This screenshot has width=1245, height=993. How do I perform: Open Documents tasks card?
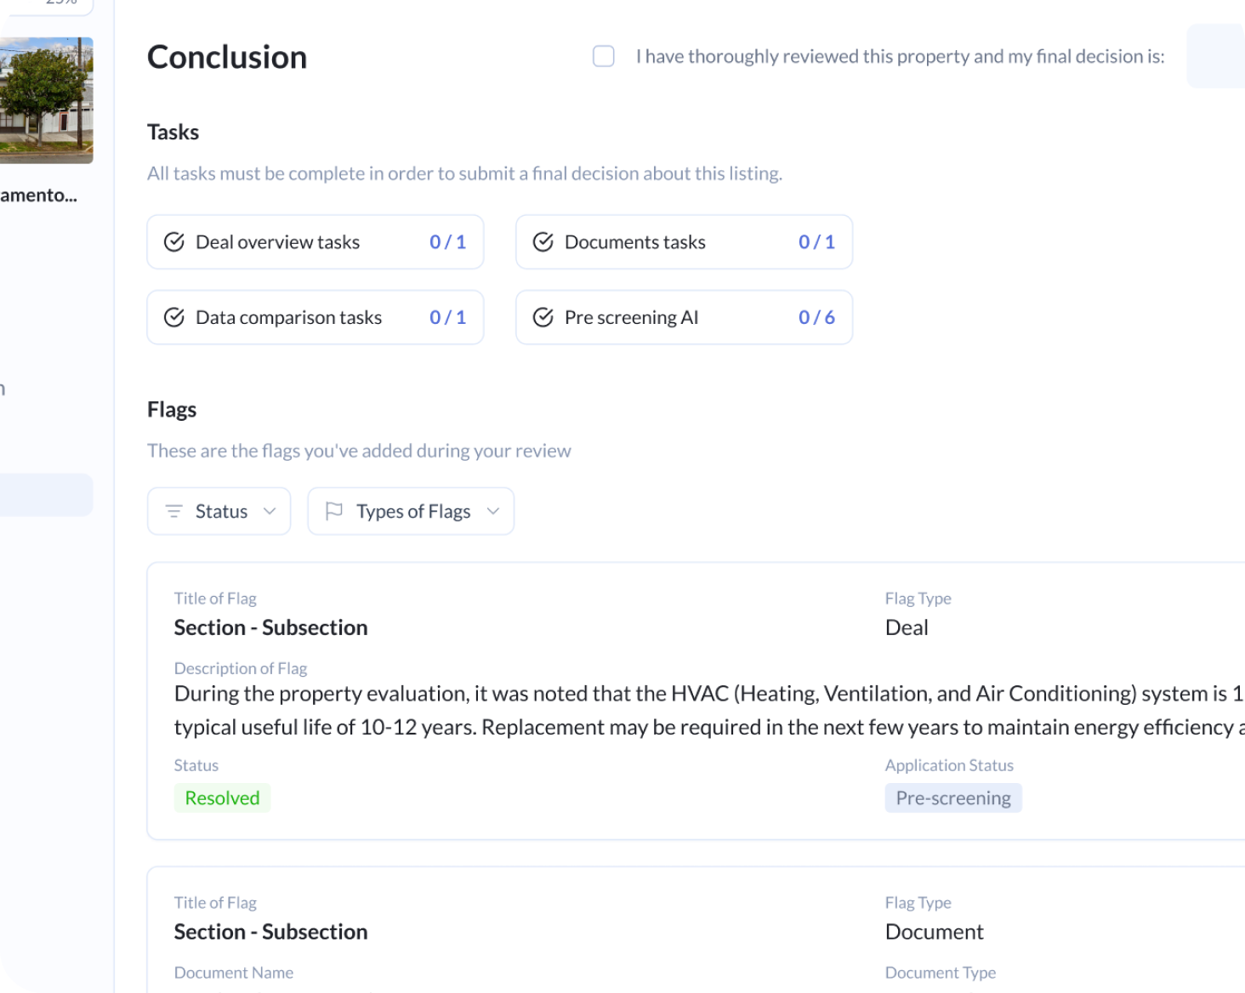685,242
